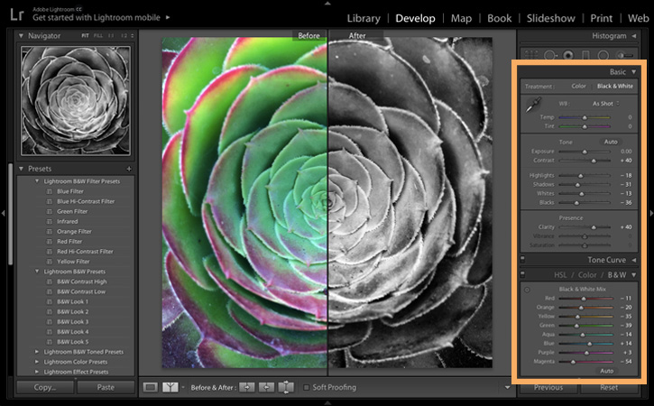Click the Reset button

609,388
